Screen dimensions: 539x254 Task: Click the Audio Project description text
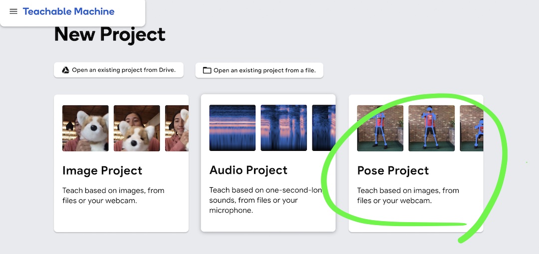click(266, 200)
